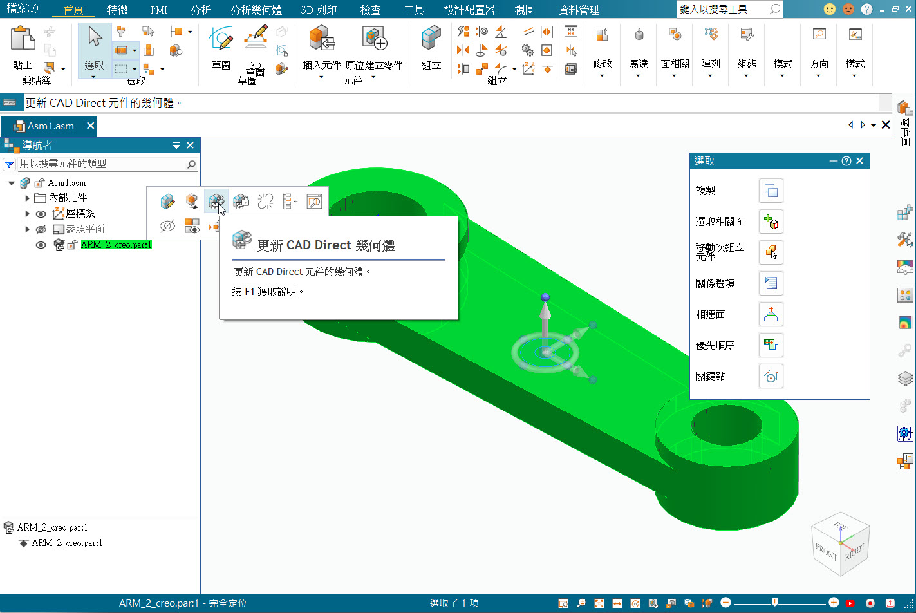Viewport: 916px width, 613px height.
Task: Click Relationship Options (關係選項) icon
Action: [771, 283]
